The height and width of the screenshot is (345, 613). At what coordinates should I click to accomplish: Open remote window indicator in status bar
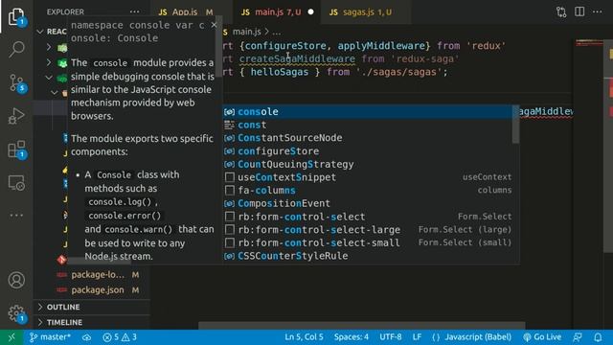[x=11, y=337]
